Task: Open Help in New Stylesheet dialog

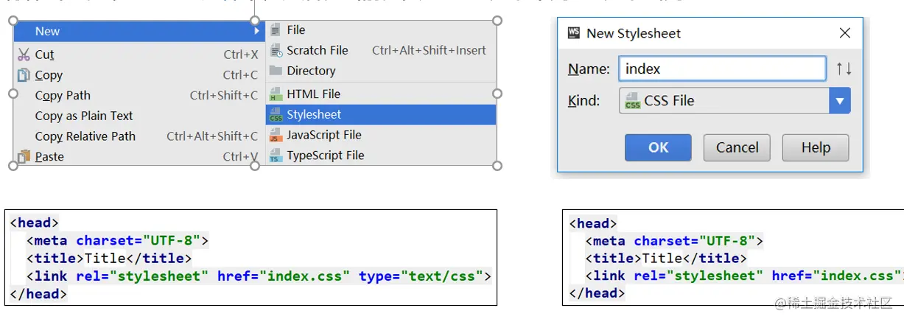Action: (x=816, y=147)
